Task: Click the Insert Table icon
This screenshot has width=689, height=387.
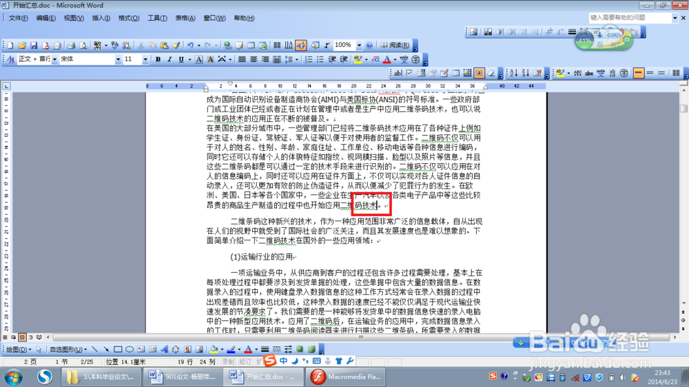Action: 251,45
